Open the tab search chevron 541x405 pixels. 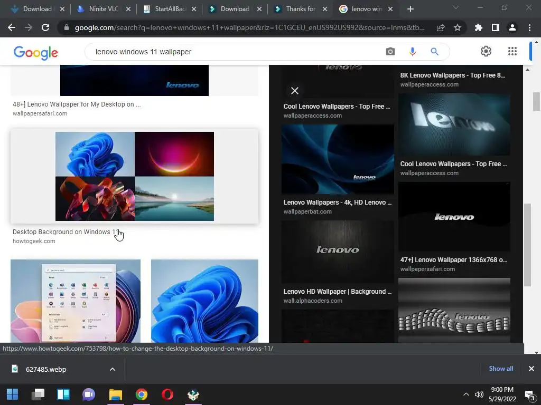(x=456, y=7)
